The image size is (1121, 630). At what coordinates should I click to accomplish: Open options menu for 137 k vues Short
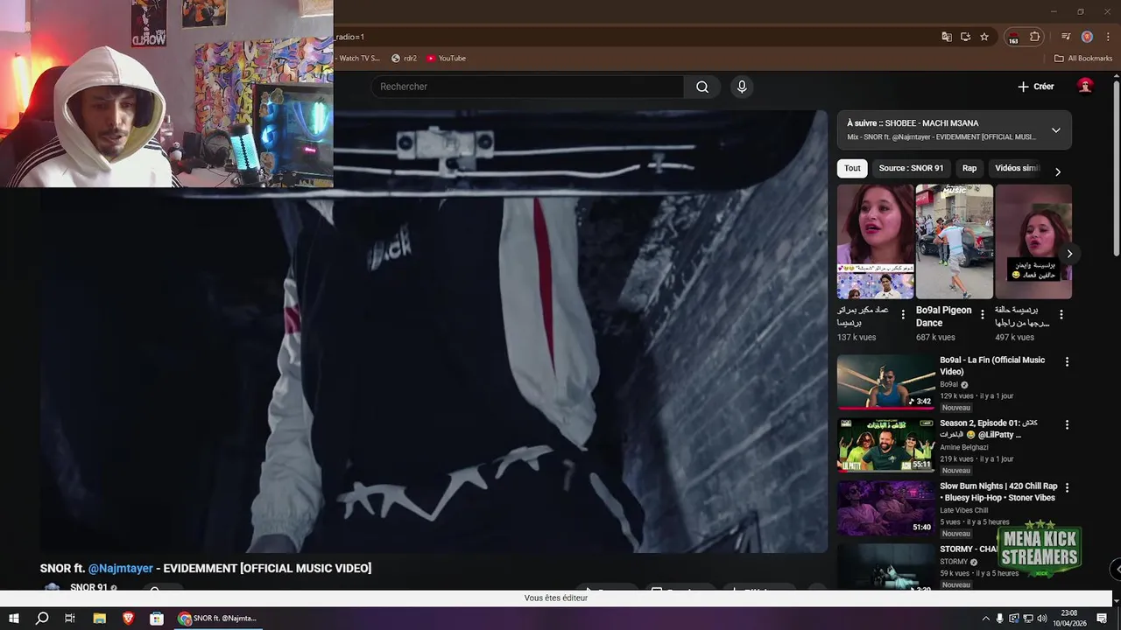click(903, 315)
